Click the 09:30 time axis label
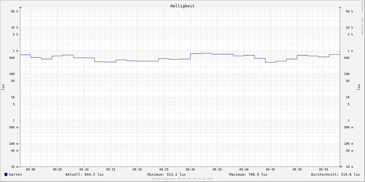365x182 pixels. point(190,170)
